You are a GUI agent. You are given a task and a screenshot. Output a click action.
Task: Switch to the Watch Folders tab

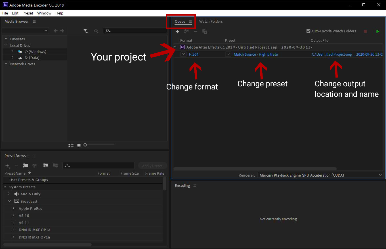[211, 22]
